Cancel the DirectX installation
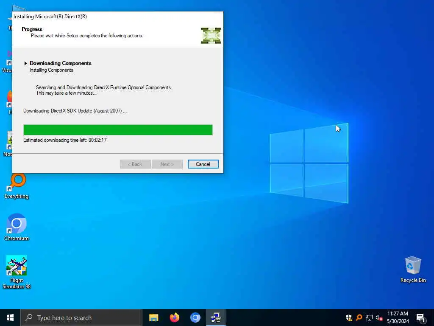Screen dimensions: 434x326 tap(203, 164)
